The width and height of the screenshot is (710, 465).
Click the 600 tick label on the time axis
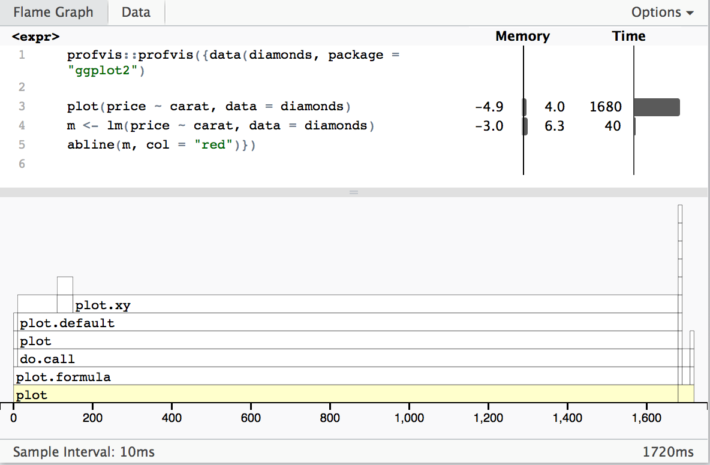251,418
